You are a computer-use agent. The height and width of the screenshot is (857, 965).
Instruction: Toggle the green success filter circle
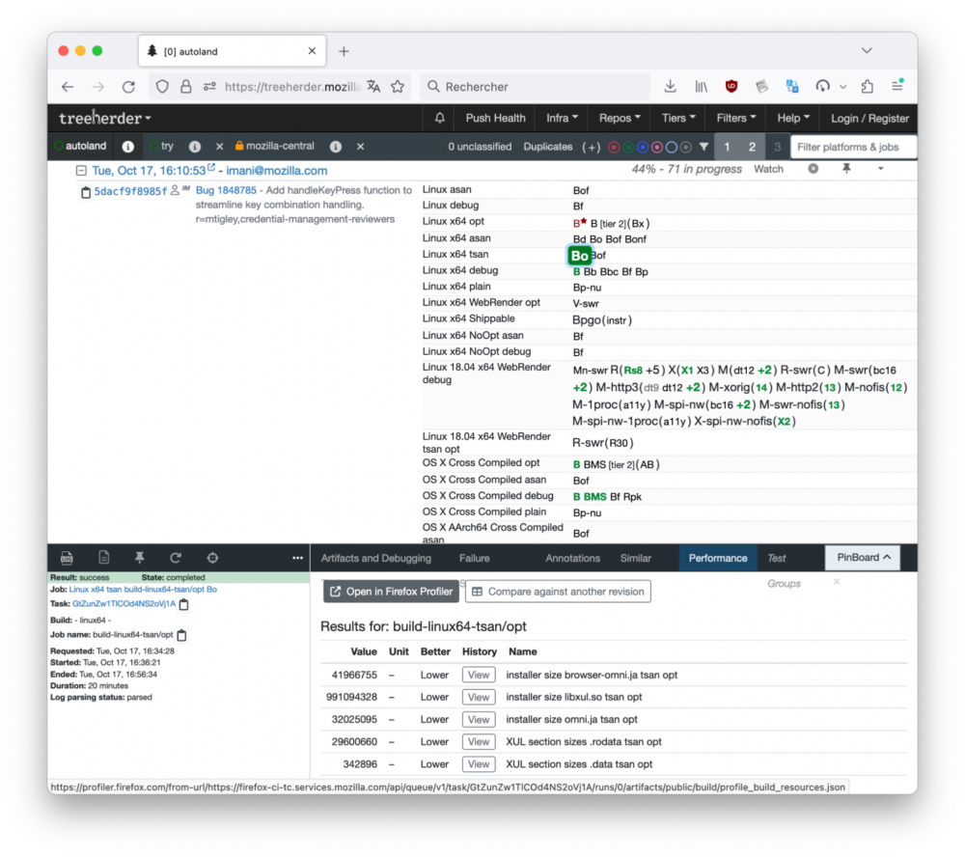tap(628, 147)
